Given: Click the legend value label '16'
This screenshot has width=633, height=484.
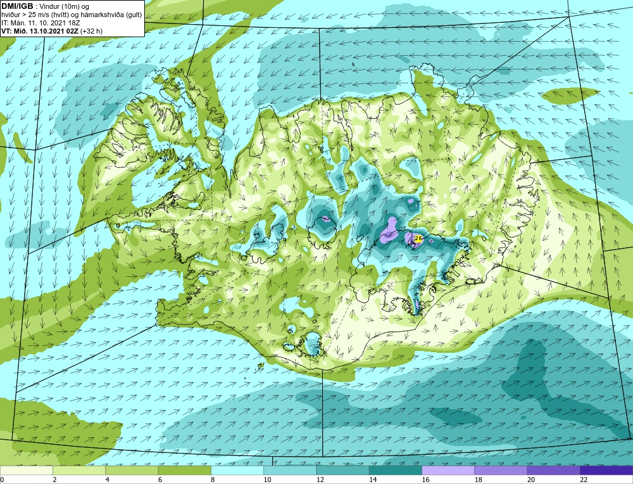Looking at the screenshot, I should tap(425, 480).
